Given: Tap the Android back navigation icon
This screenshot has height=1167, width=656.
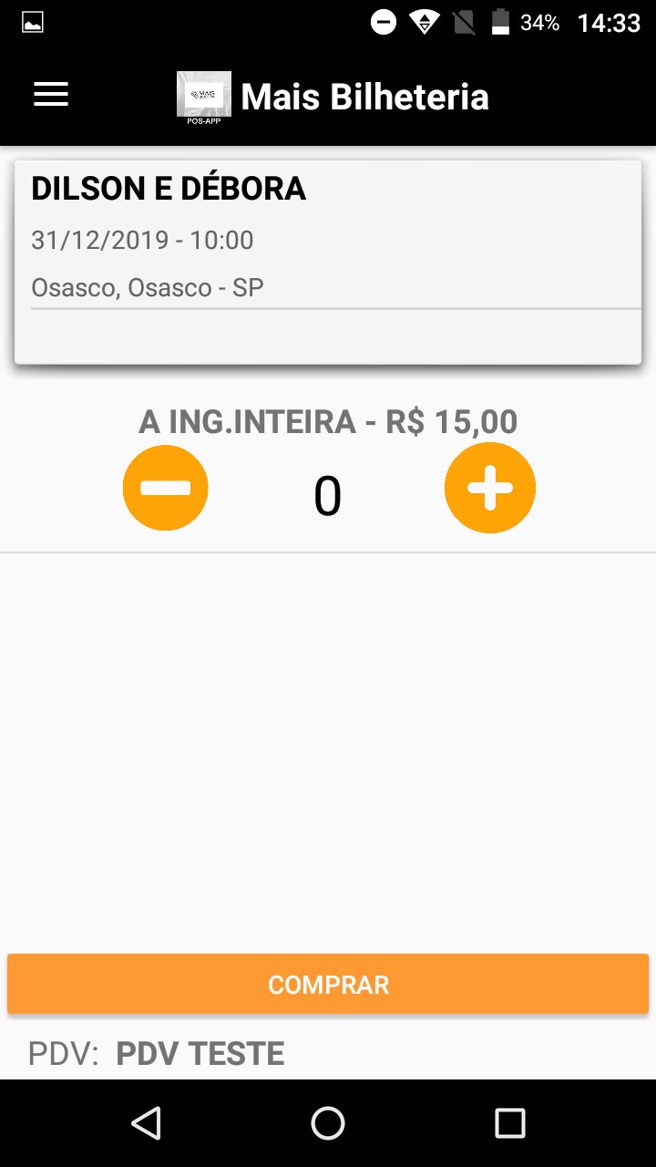Looking at the screenshot, I should [146, 1123].
